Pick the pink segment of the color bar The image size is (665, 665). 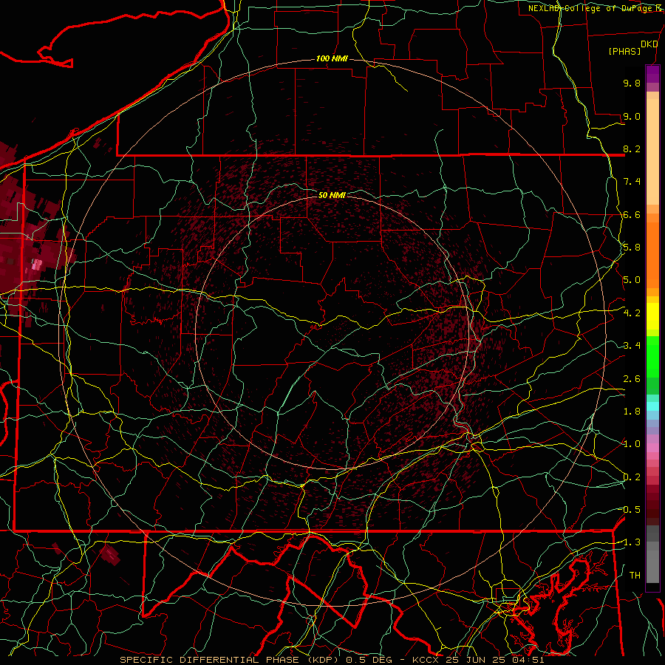tap(652, 448)
